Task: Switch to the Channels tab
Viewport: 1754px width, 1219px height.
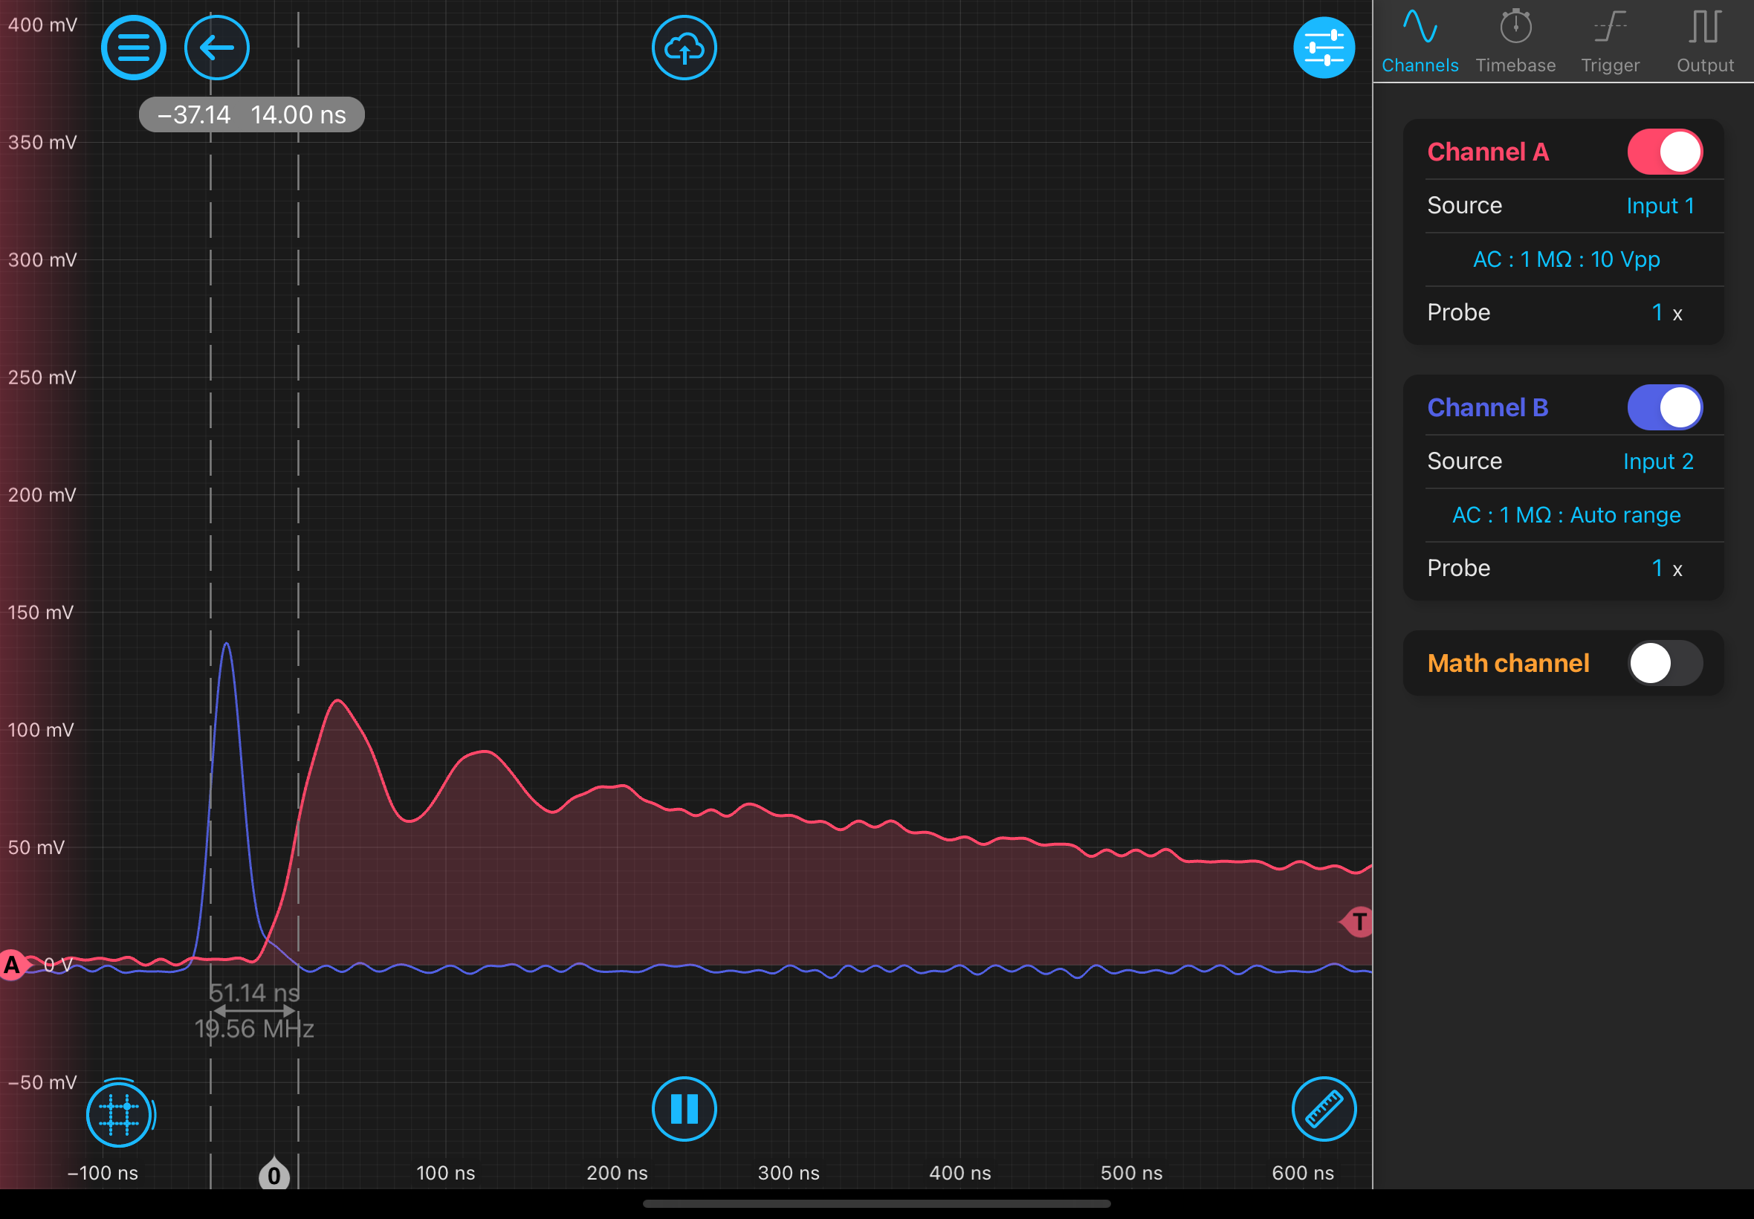Action: 1420,41
